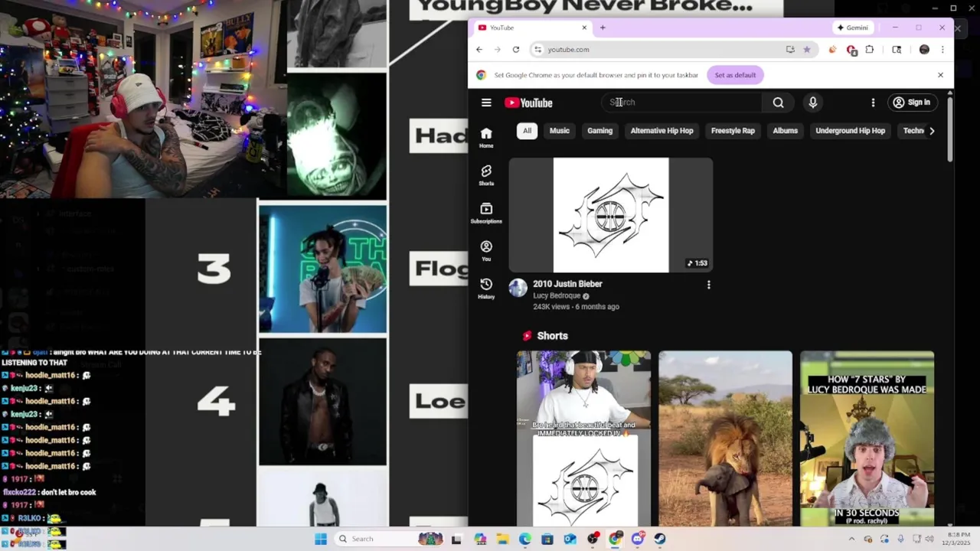Screen dimensions: 980x551
Task: Open the more options for 2010 Justin Bieber video
Action: (x=708, y=285)
